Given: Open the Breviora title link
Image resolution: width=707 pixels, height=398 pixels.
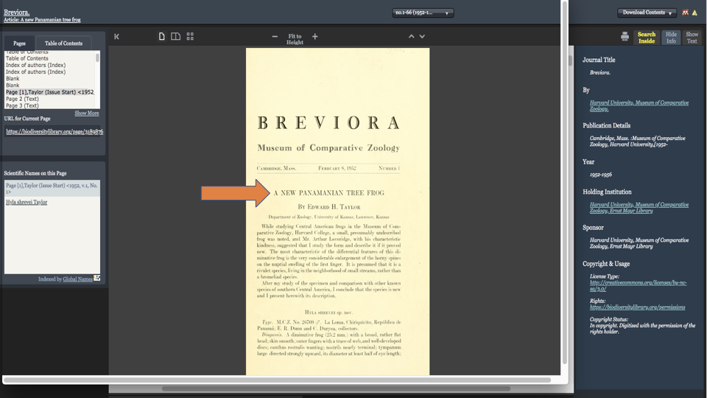Looking at the screenshot, I should (17, 13).
